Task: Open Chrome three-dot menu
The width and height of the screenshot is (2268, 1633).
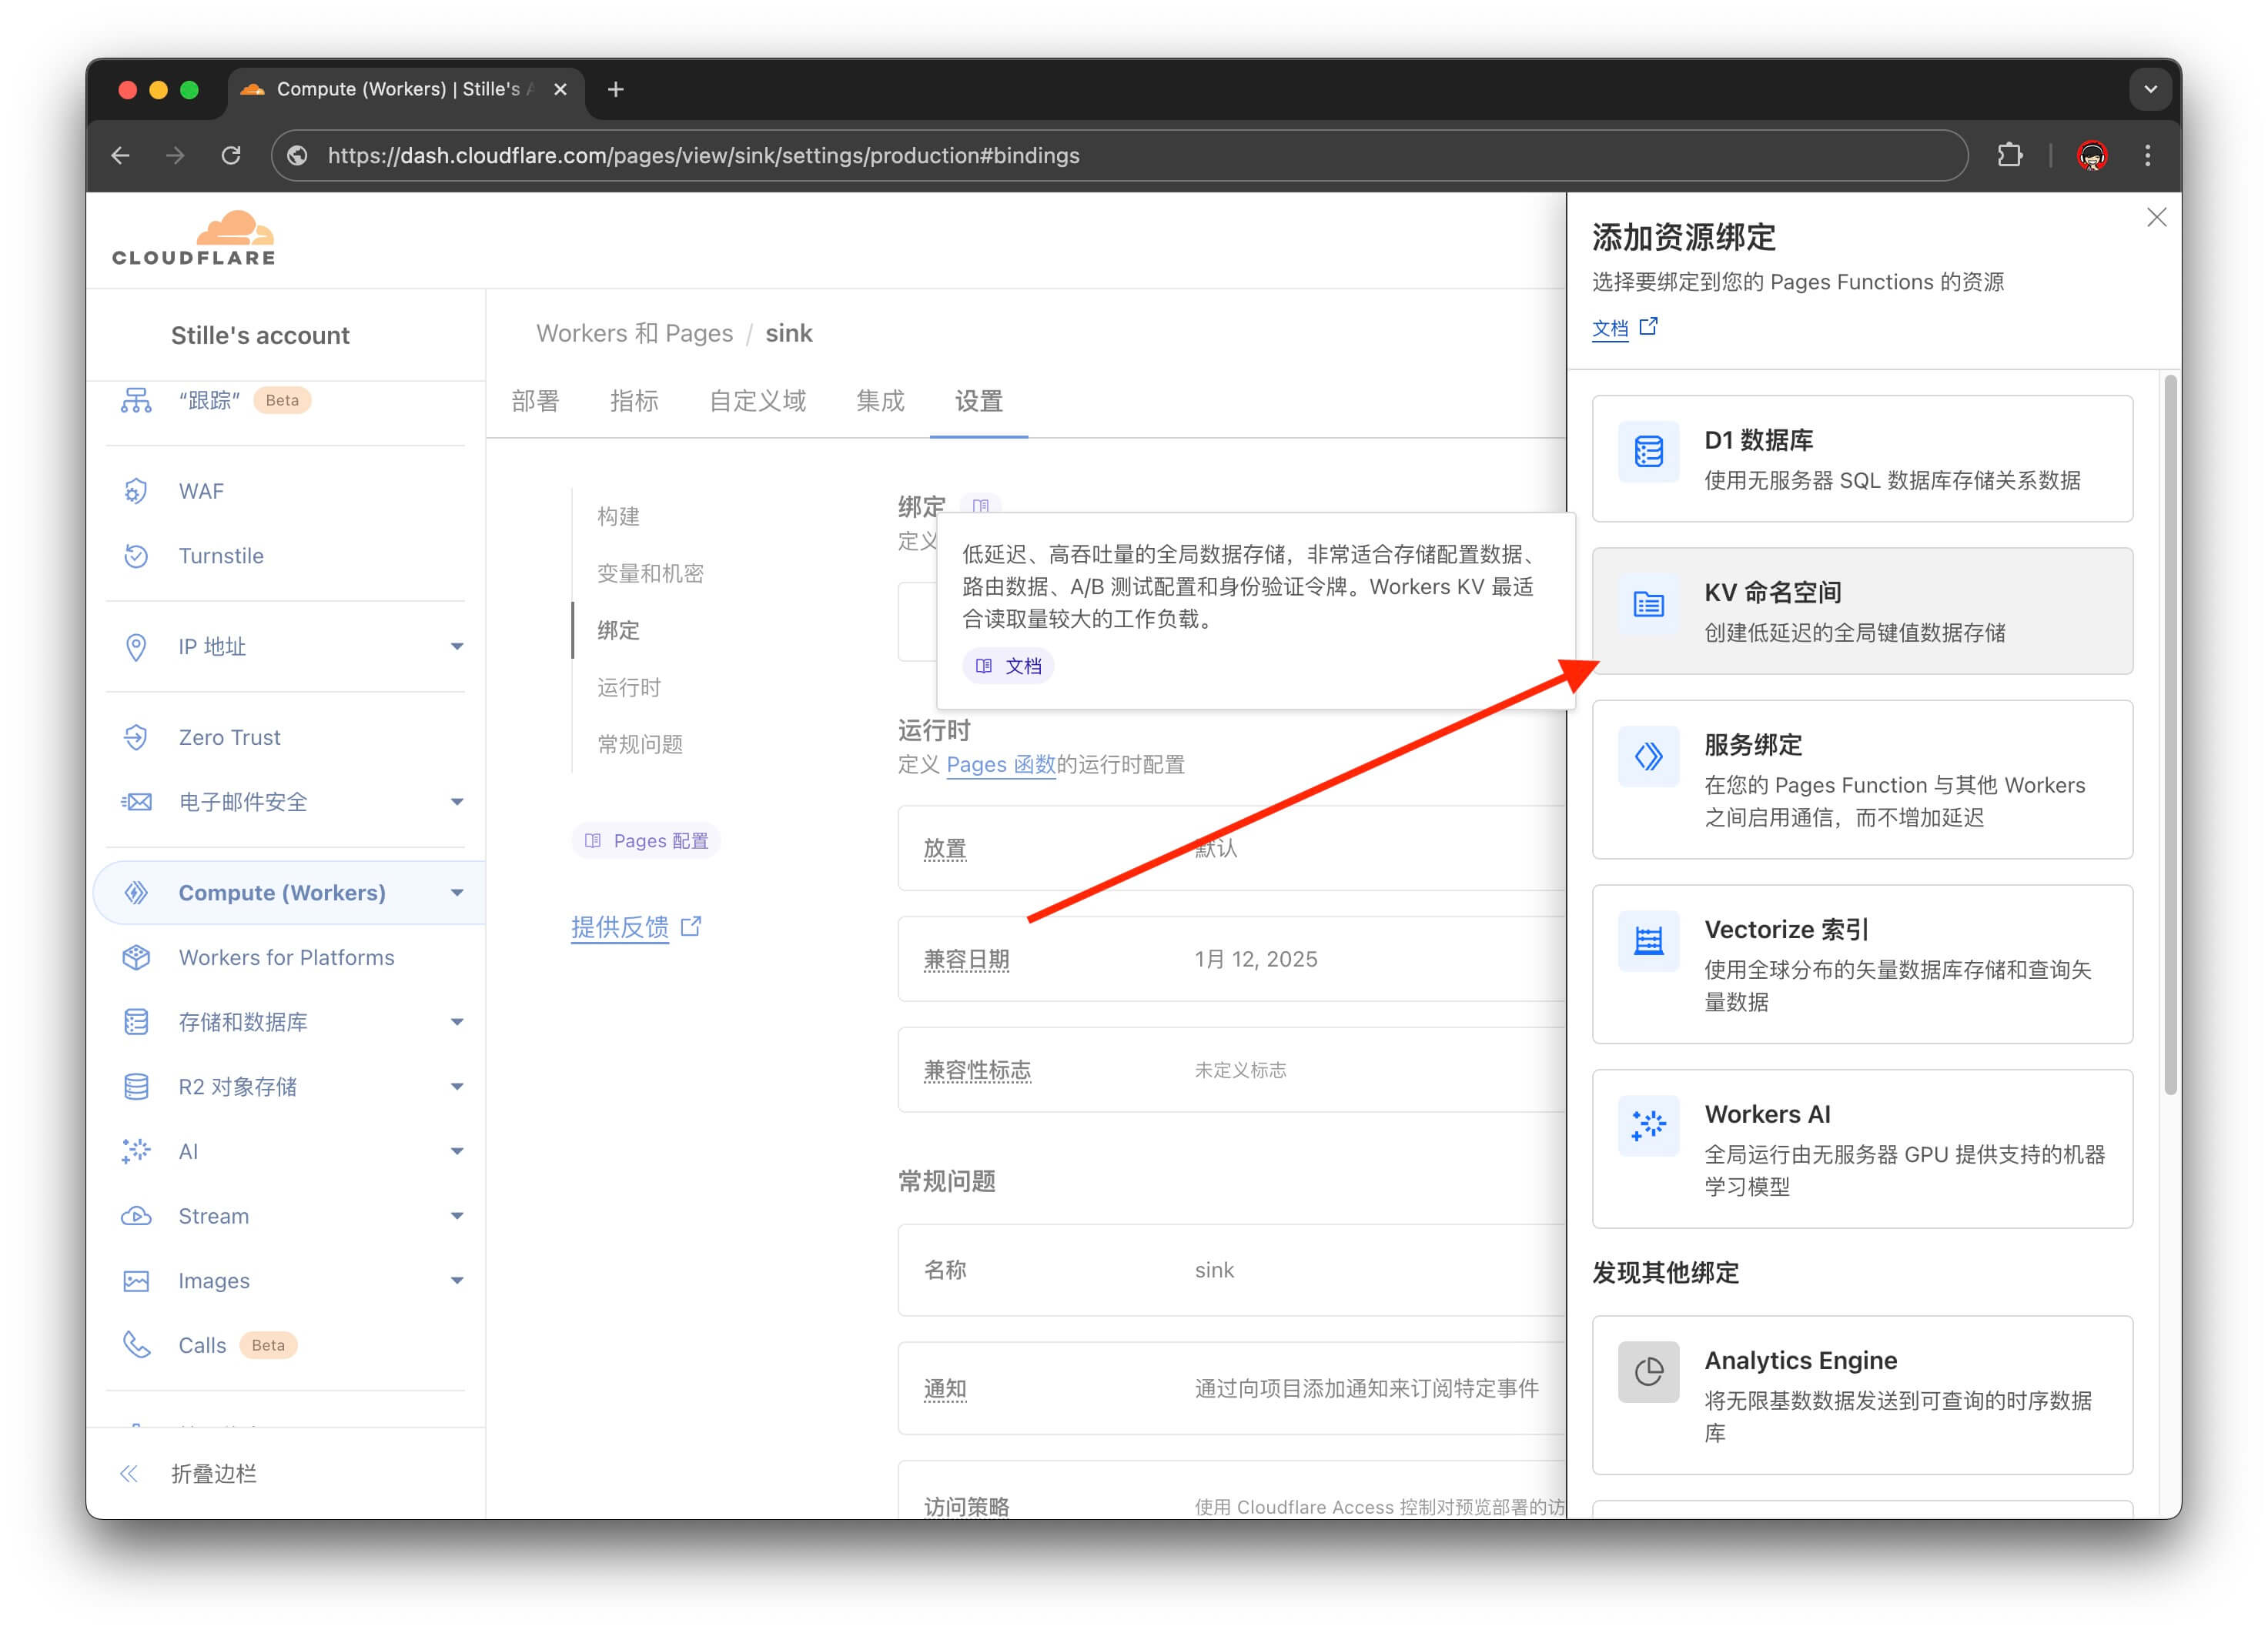Action: pyautogui.click(x=2147, y=155)
